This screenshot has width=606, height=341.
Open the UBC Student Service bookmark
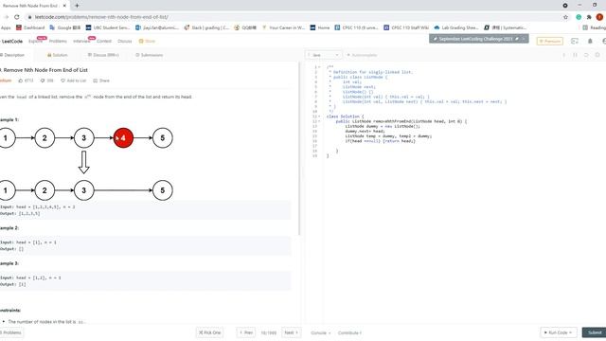108,27
